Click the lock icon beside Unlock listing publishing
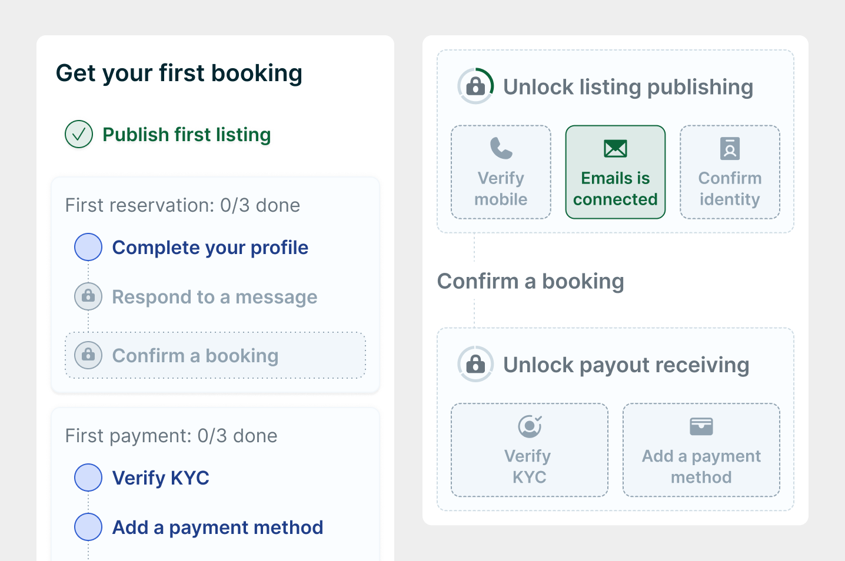845x561 pixels. 475,86
